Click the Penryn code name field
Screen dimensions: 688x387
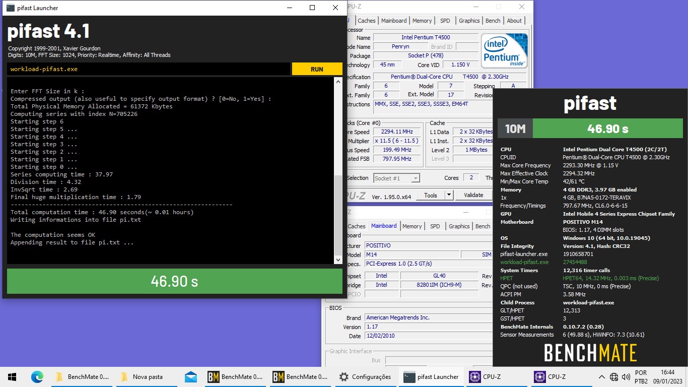click(x=400, y=47)
